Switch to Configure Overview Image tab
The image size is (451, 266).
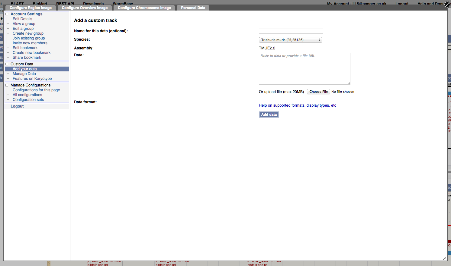point(85,8)
